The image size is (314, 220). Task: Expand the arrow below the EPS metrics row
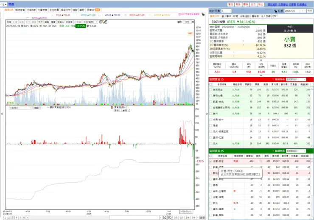coord(261,75)
